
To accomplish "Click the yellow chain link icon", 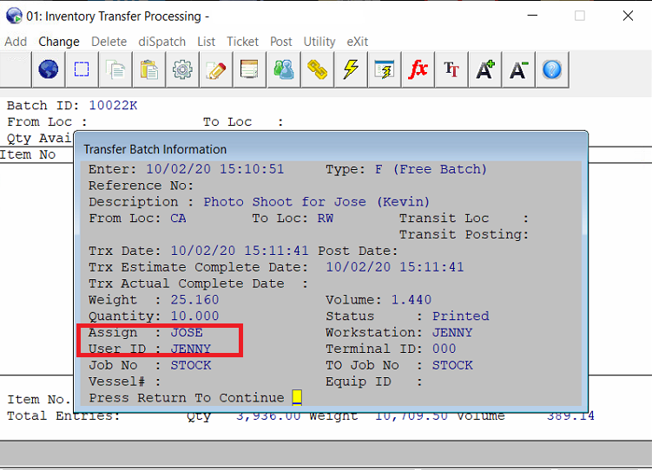I will pyautogui.click(x=317, y=69).
